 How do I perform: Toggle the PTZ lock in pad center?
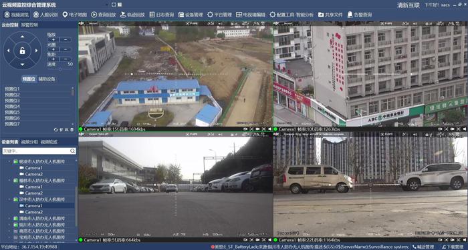[x=22, y=51]
